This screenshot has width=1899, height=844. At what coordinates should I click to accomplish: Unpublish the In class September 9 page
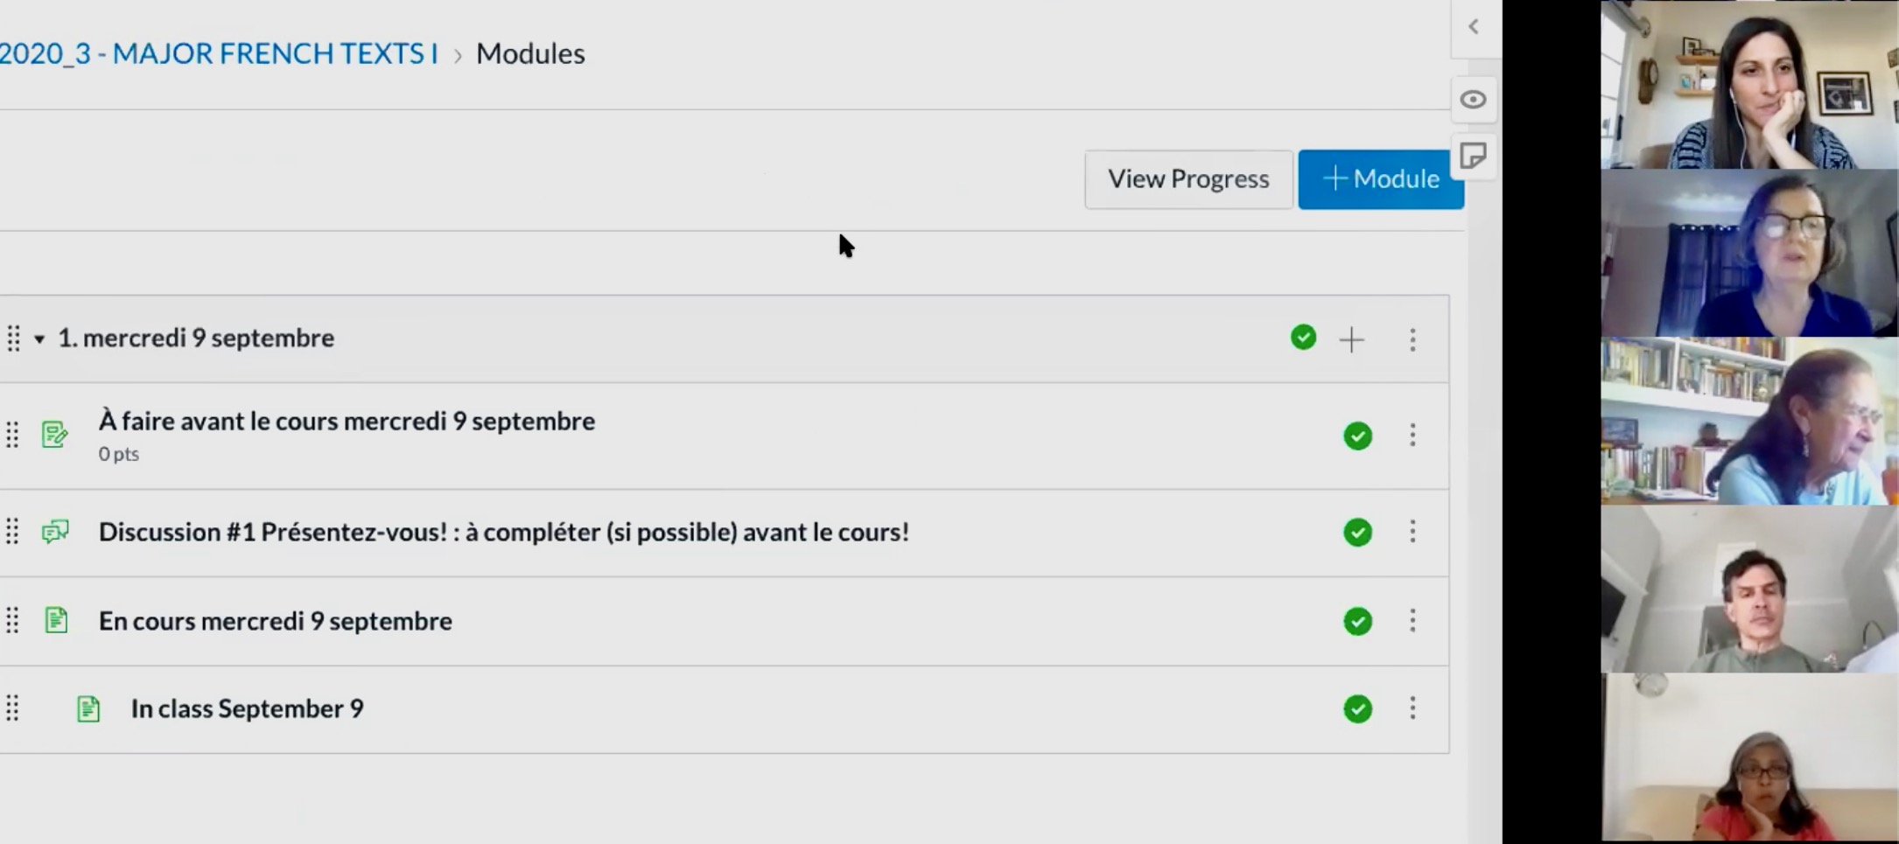pos(1357,708)
